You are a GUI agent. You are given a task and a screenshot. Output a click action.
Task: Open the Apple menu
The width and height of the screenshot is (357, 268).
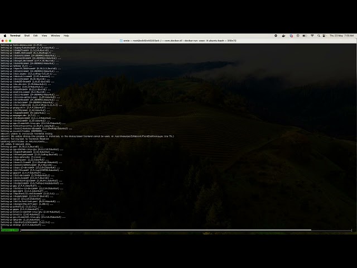5,36
